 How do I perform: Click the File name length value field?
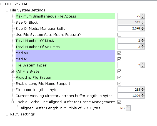(129, 90)
